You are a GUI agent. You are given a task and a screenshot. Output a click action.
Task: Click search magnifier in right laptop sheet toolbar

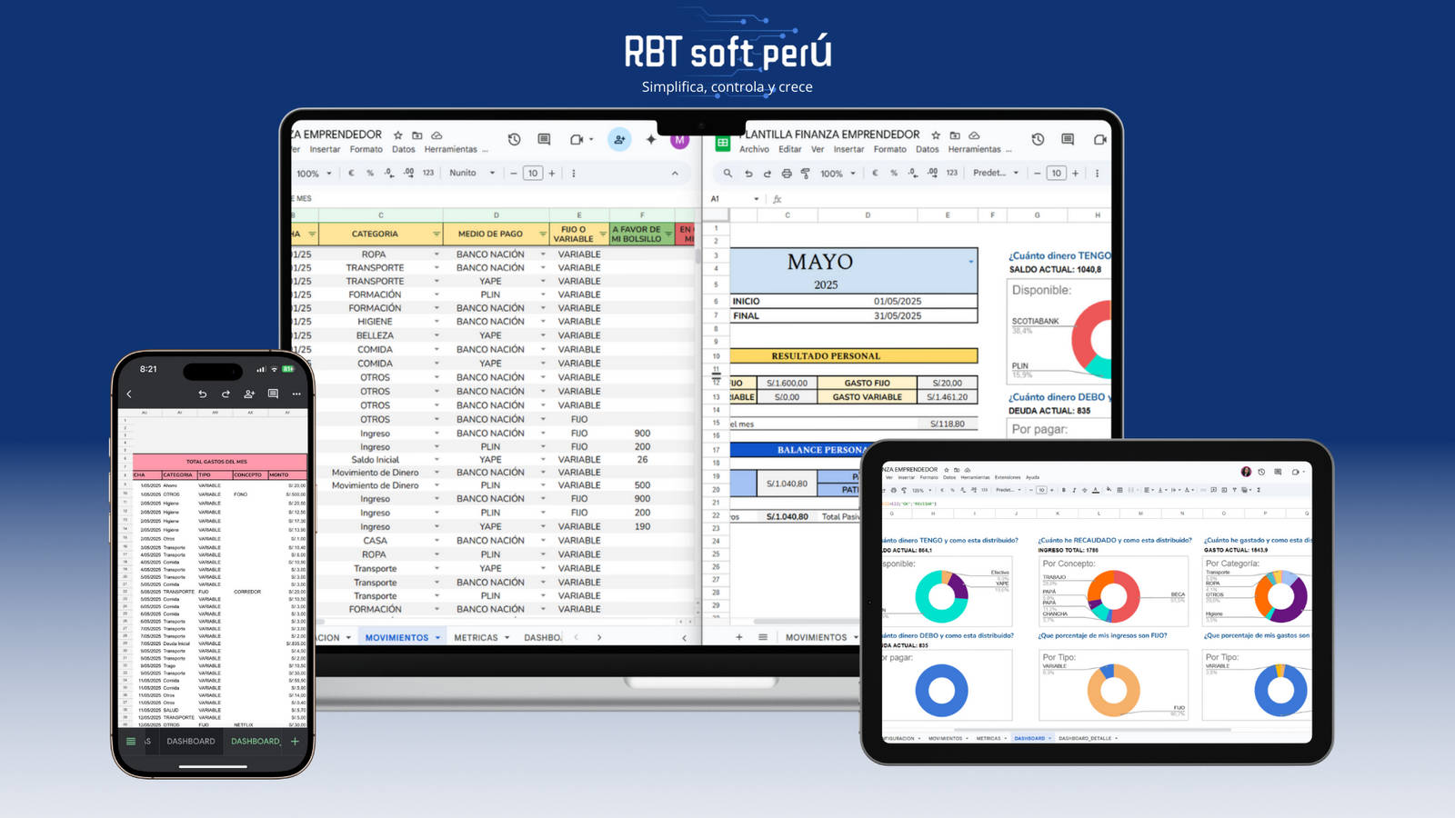(x=727, y=173)
